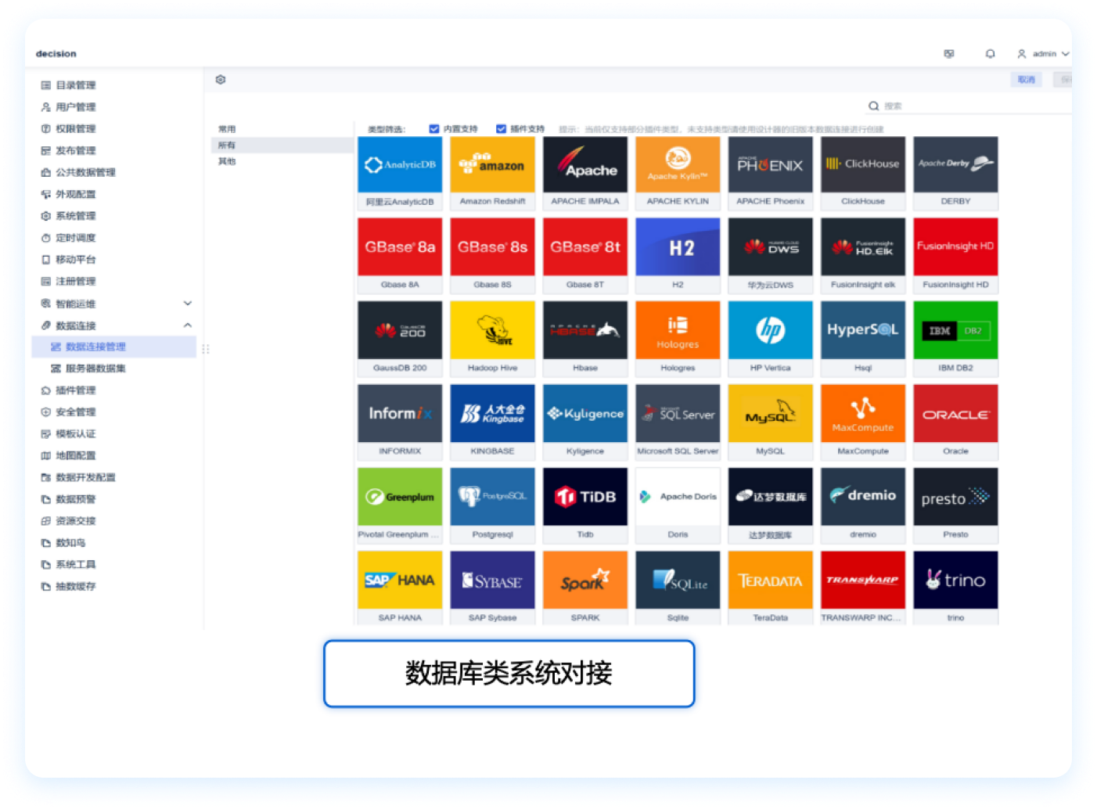Image resolution: width=1097 pixels, height=809 pixels.
Task: Pick the MaxCompute tile
Action: tap(863, 422)
